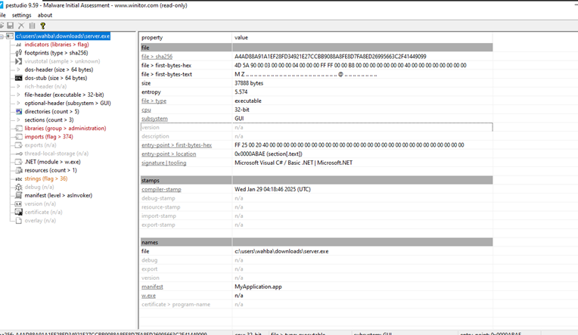Viewport: 578px width, 335px height.
Task: Click the footprints icon in the tree
Action: 18,53
